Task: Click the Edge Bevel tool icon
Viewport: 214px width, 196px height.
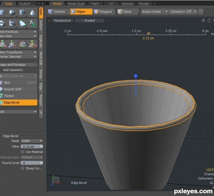Action: 1,102
